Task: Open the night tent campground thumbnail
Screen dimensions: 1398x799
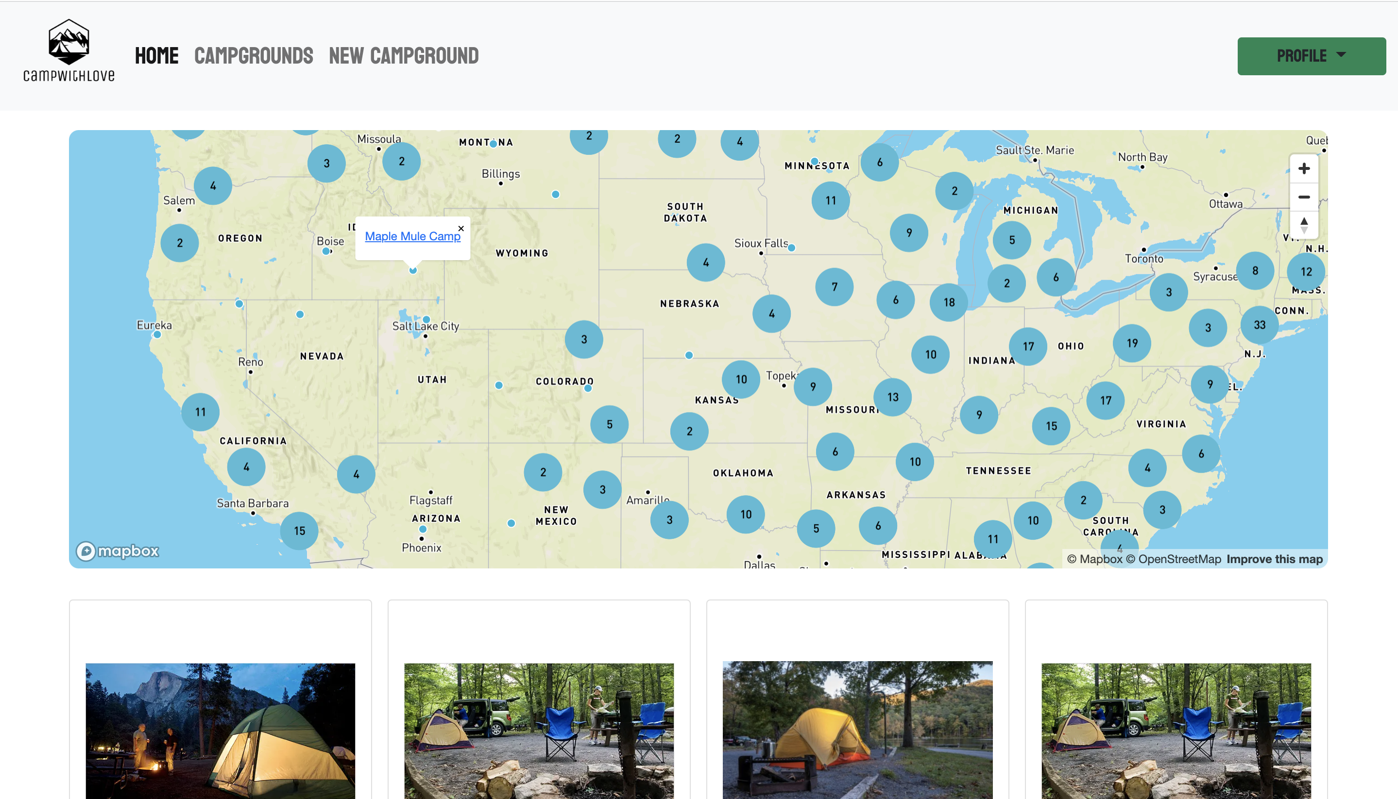Action: 220,731
